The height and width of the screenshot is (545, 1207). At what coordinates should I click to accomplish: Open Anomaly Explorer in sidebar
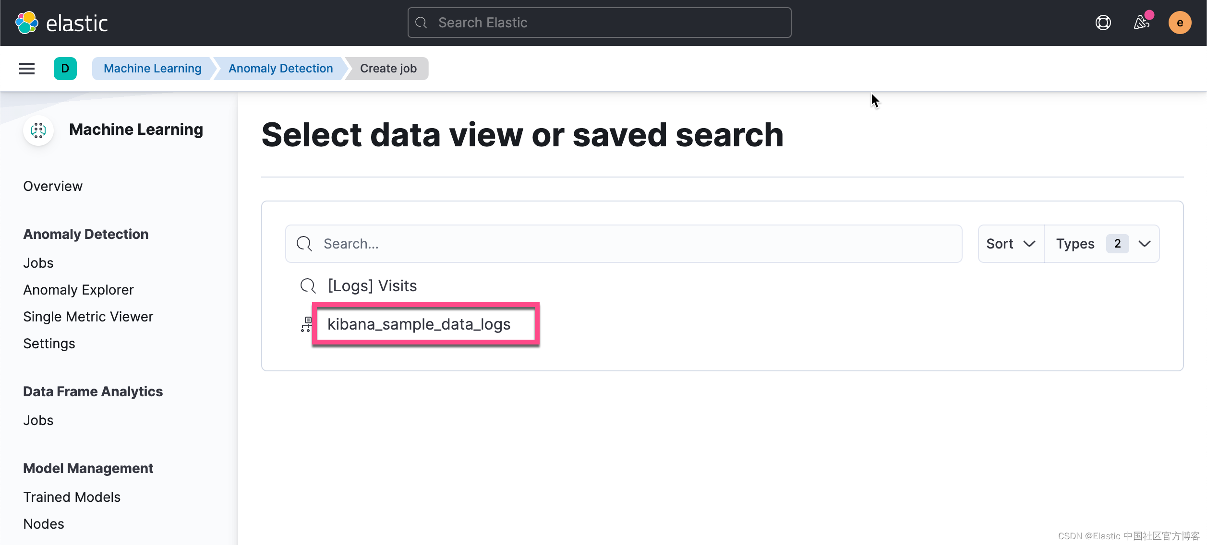coord(78,290)
